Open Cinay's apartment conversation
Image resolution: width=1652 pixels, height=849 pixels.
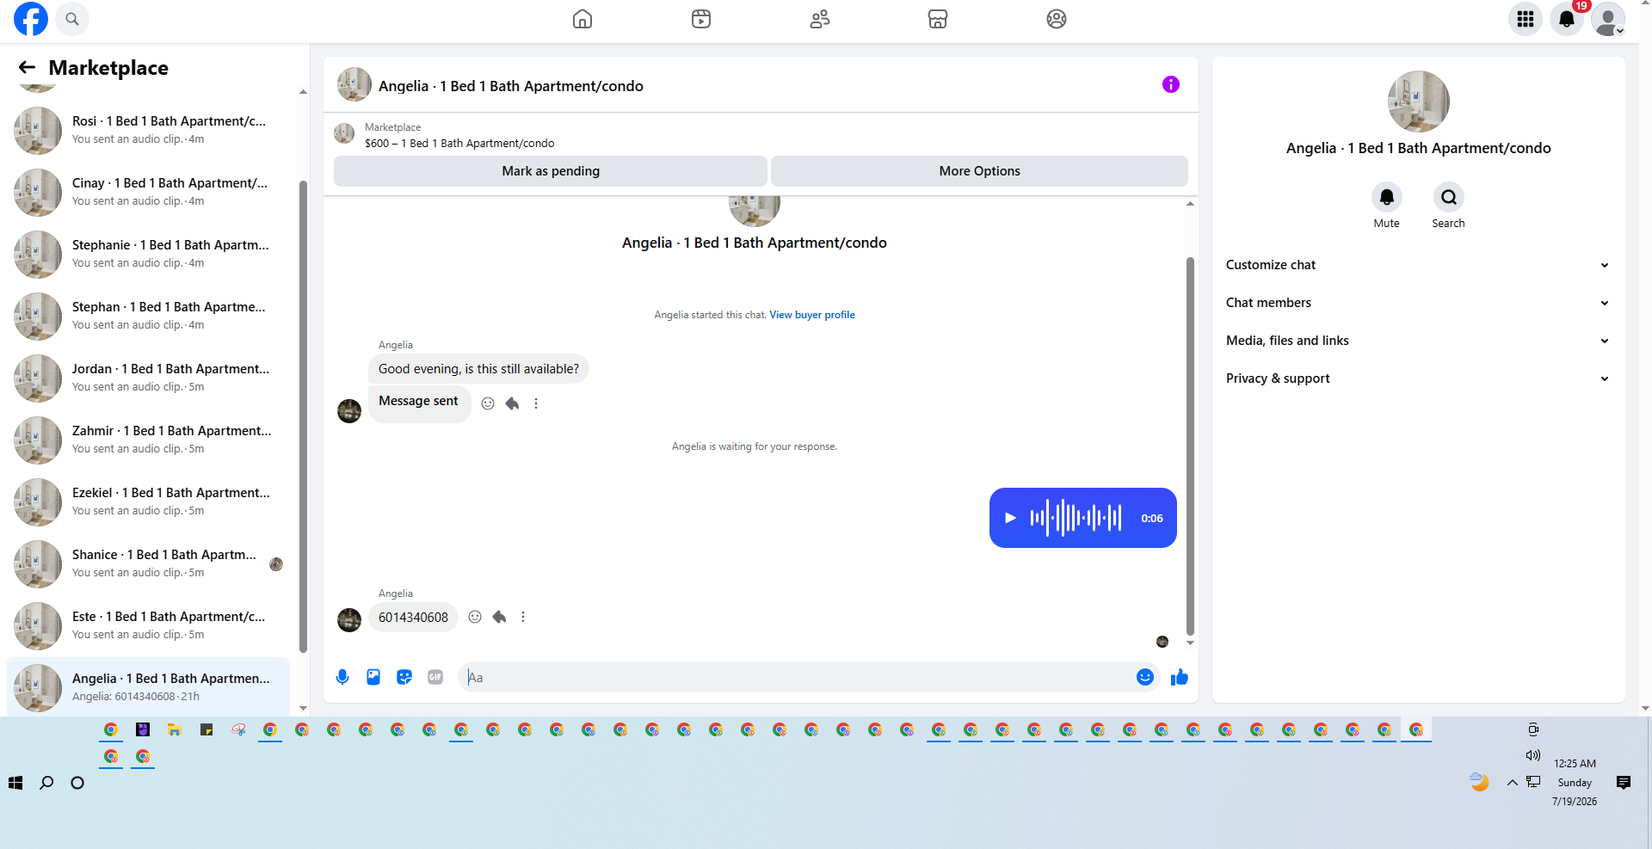148,193
